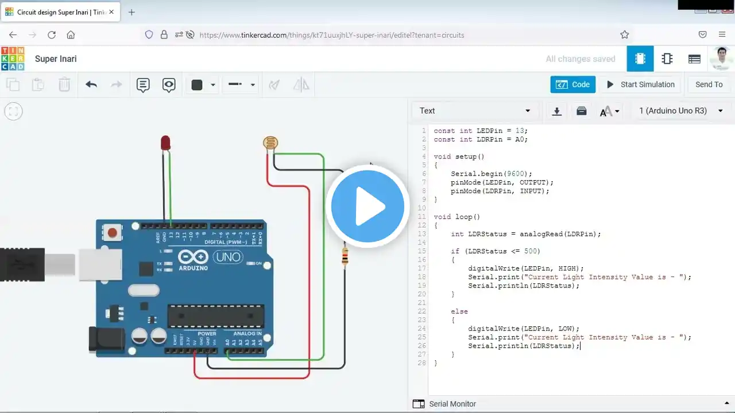The height and width of the screenshot is (413, 735).
Task: Click the large play button overlay
Action: [x=368, y=206]
